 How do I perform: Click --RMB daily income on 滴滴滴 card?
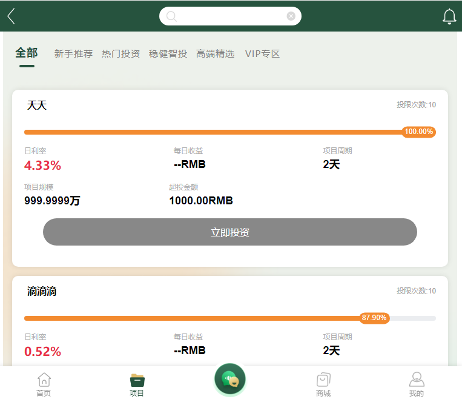pyautogui.click(x=190, y=350)
